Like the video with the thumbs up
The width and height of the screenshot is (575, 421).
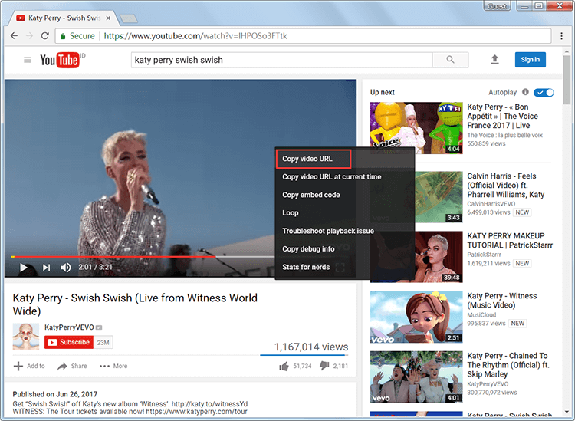click(284, 366)
